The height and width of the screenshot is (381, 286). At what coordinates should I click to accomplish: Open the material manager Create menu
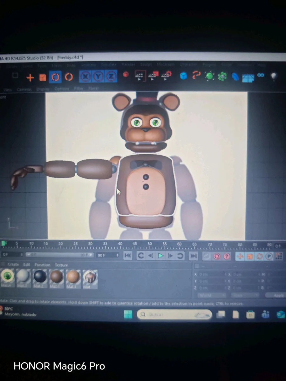13,264
